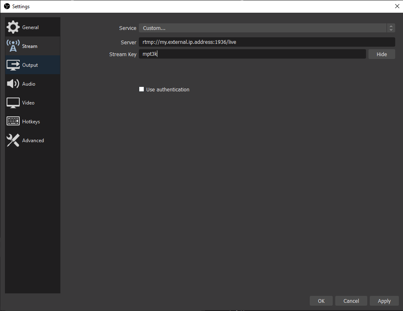Click the General gear icon
Viewport: 403px width, 311px height.
tap(13, 27)
